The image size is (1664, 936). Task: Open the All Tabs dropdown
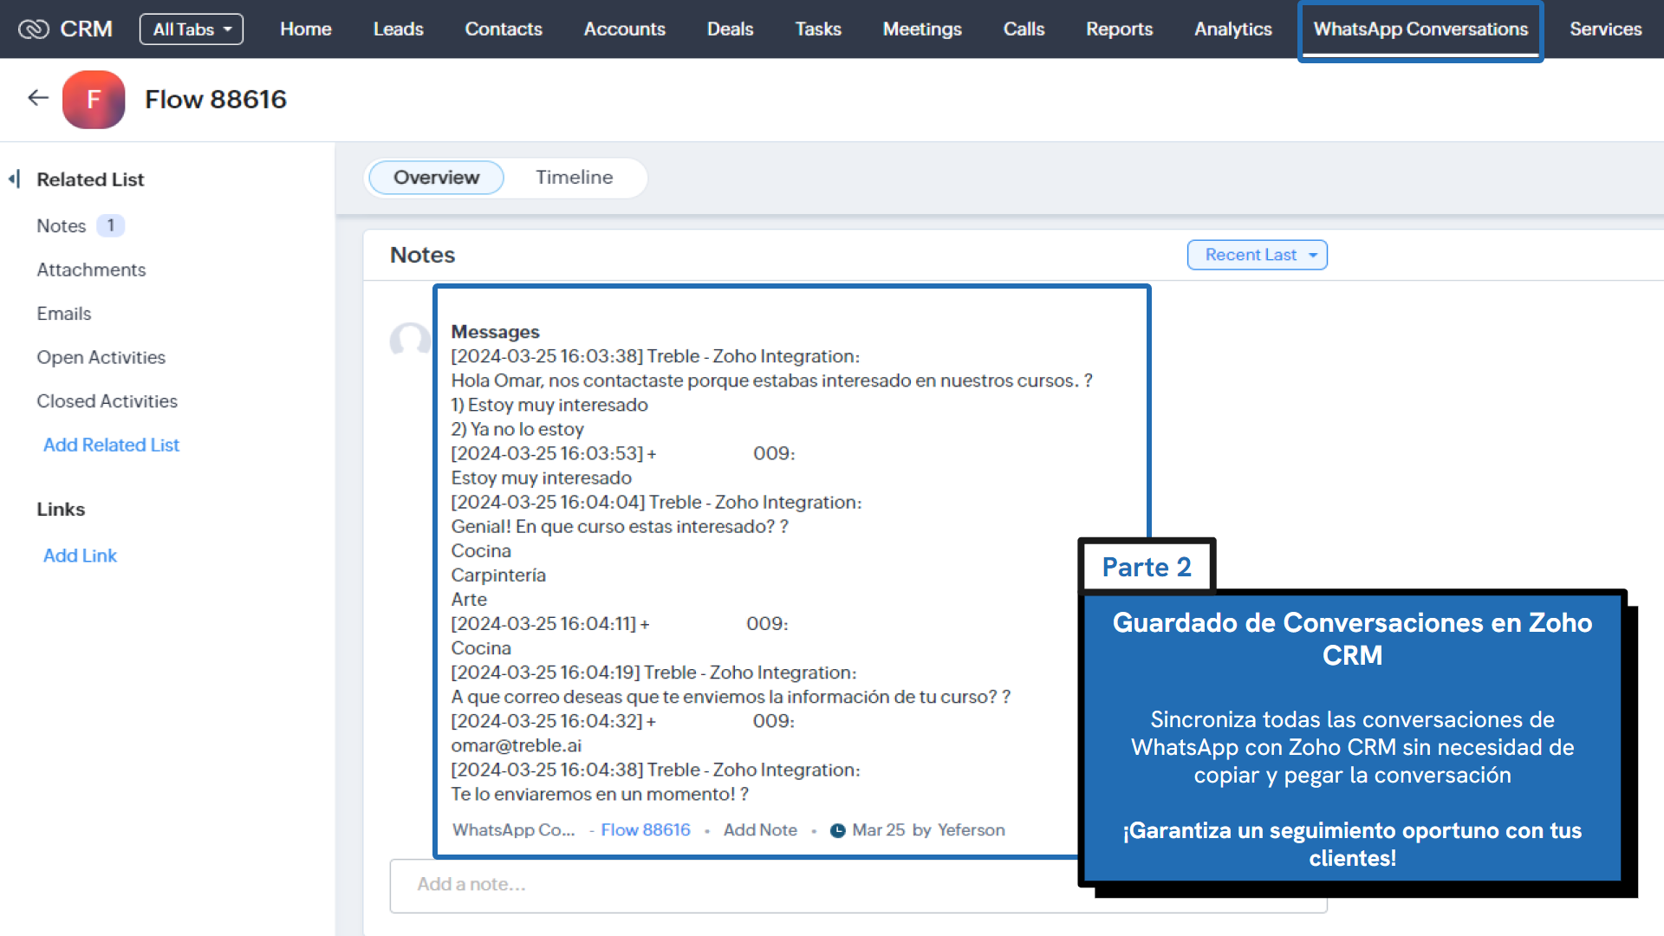pyautogui.click(x=191, y=29)
